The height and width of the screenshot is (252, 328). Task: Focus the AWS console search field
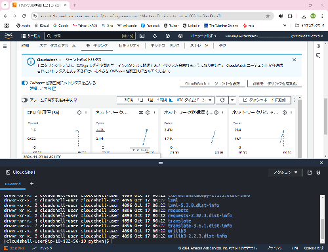tap(90, 36)
